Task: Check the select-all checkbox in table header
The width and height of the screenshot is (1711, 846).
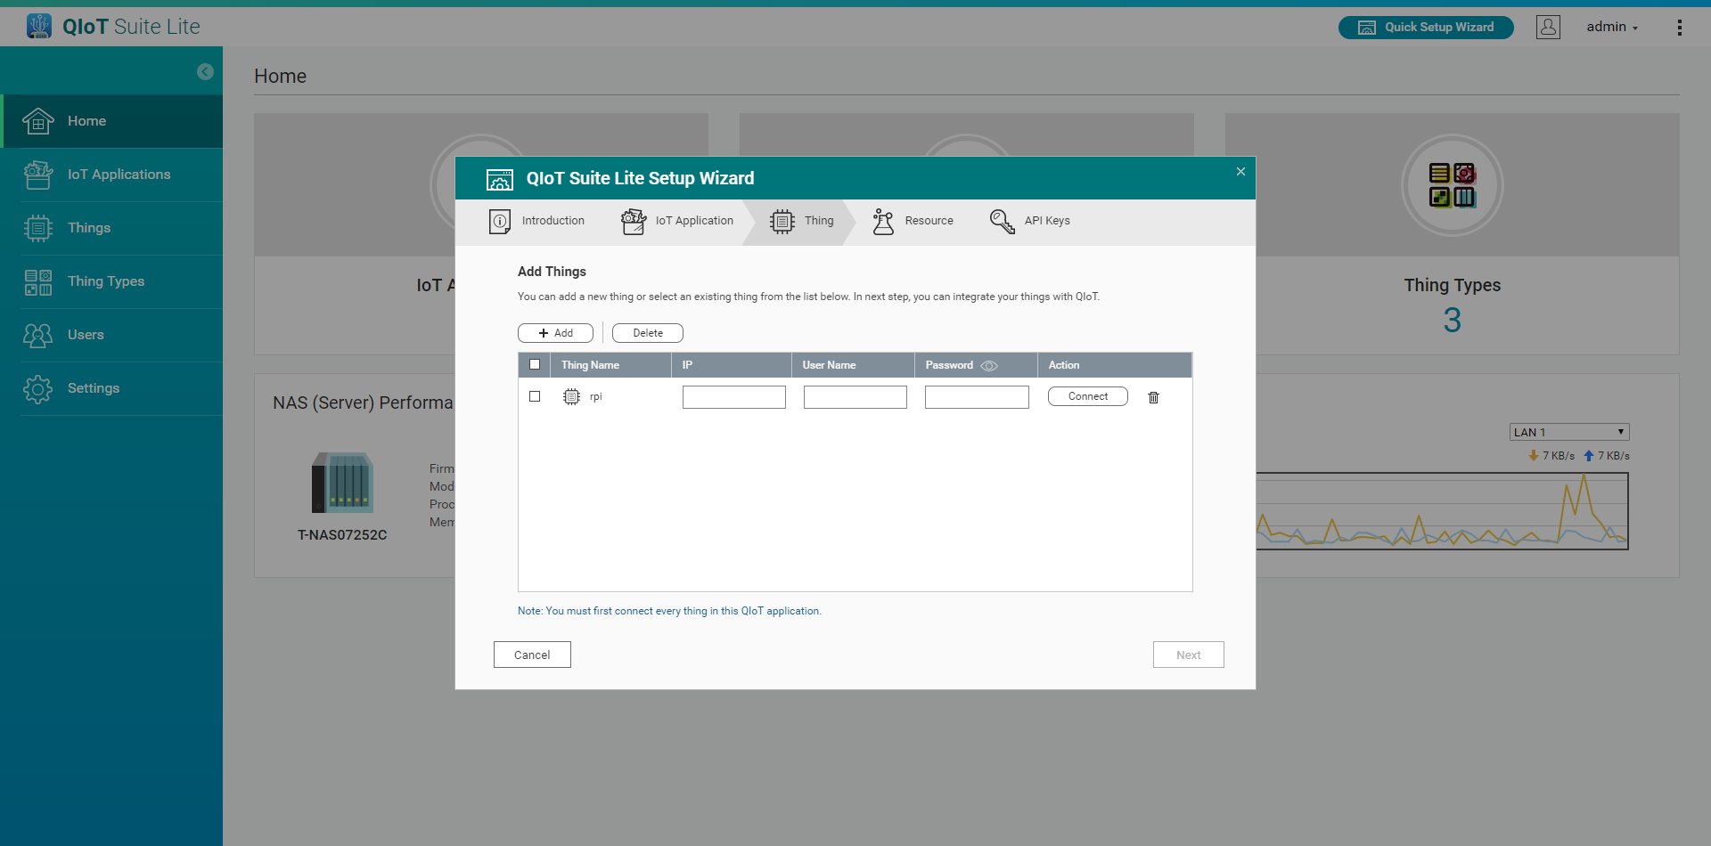Action: click(535, 364)
